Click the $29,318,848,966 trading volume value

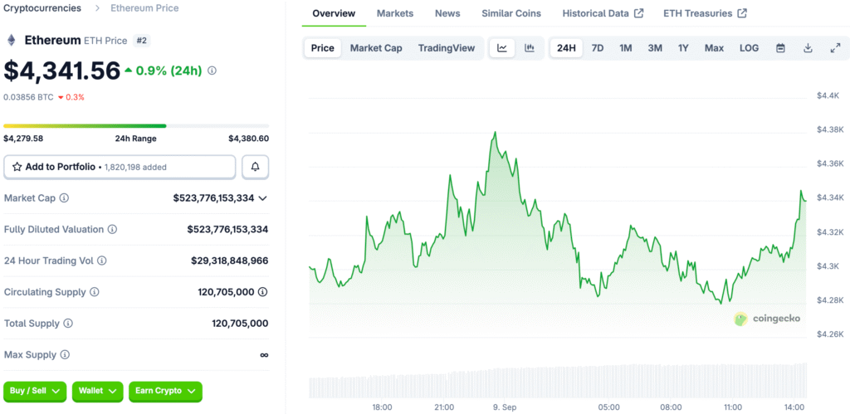click(229, 261)
